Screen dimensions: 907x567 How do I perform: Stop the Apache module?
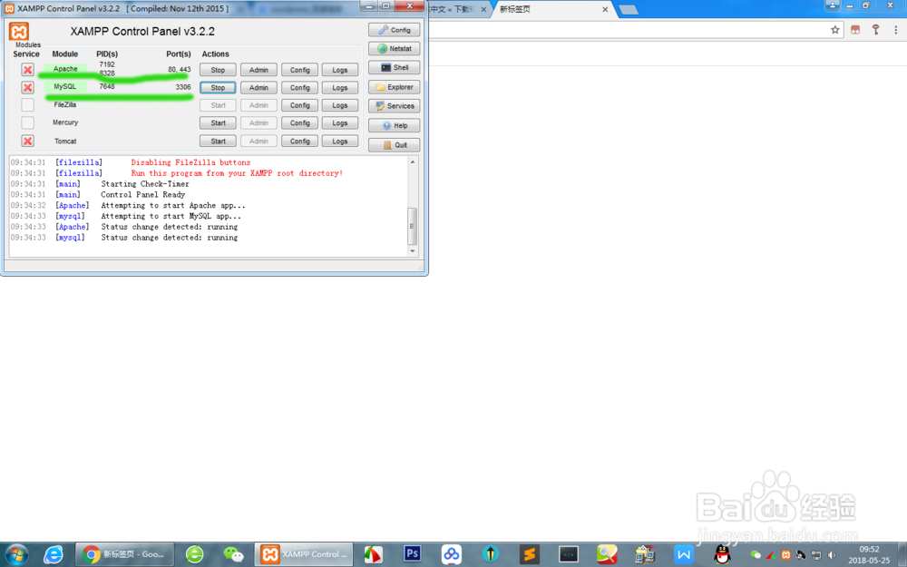point(218,70)
